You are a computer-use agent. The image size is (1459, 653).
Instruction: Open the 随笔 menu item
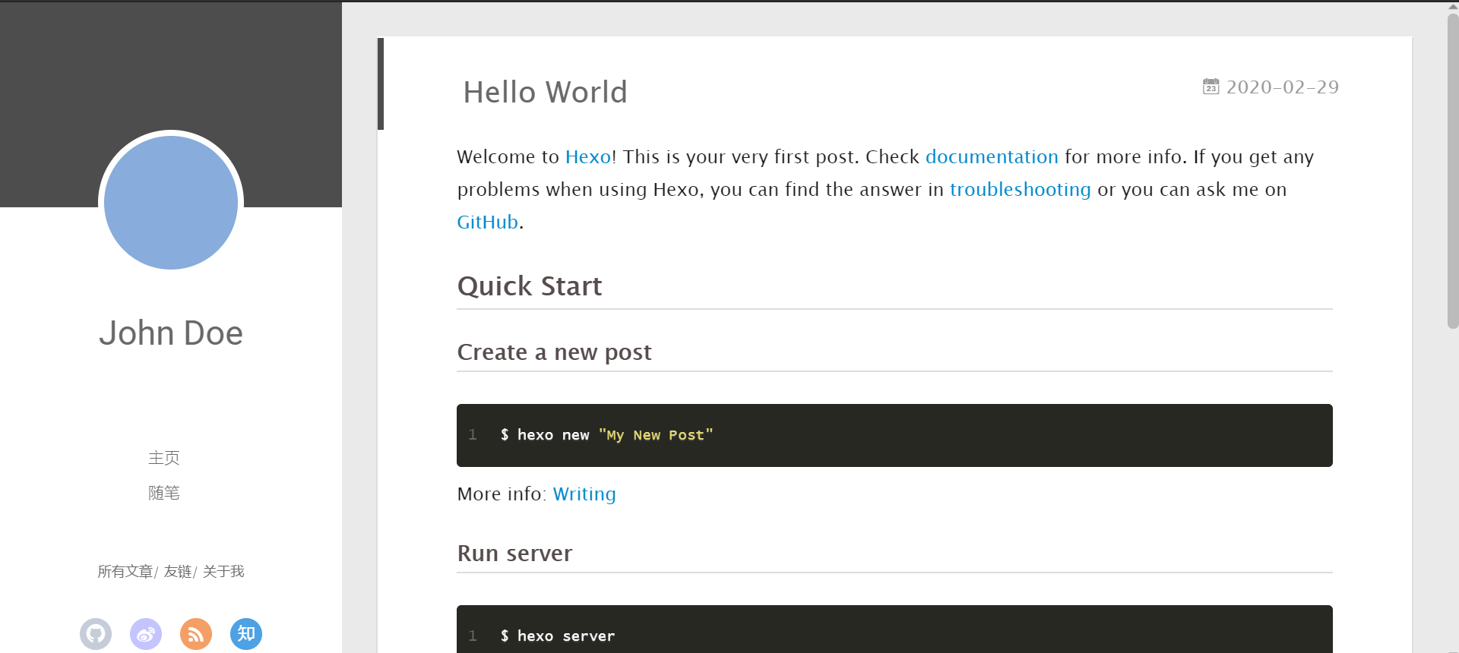tap(164, 493)
